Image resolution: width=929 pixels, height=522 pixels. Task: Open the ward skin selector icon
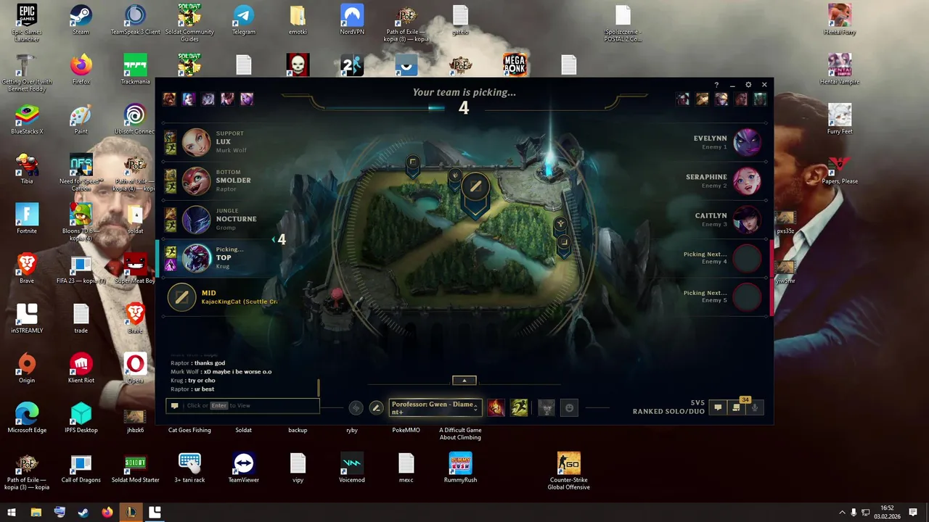click(547, 407)
